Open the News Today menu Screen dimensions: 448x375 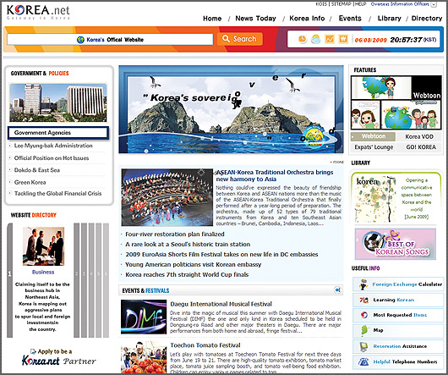coord(256,19)
